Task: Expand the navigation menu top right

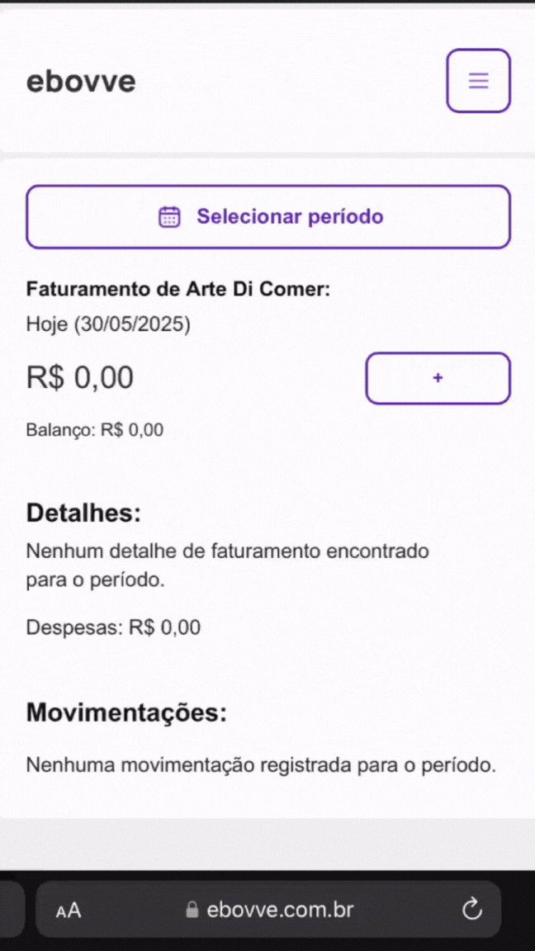Action: 478,80
